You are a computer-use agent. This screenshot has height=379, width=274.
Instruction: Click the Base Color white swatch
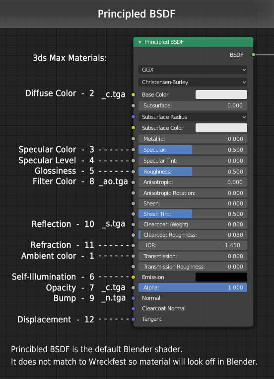[x=221, y=95]
